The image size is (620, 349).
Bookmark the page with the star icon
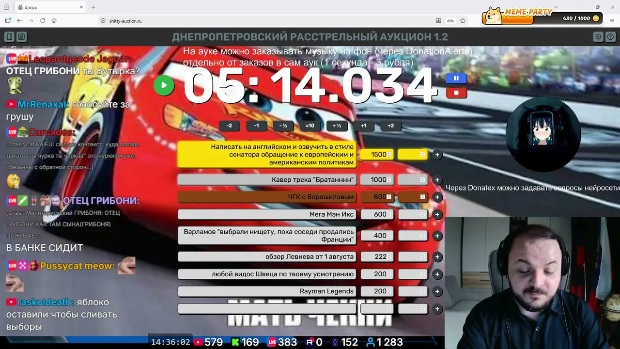[x=463, y=21]
